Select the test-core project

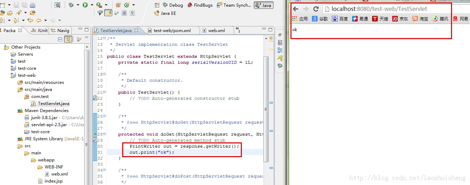point(23,68)
